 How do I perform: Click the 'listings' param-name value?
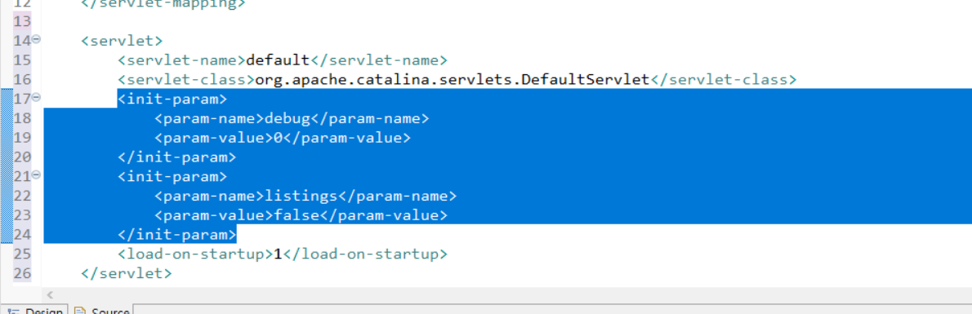pos(301,196)
